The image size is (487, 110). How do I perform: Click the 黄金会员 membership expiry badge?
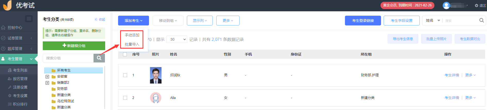point(407,5)
